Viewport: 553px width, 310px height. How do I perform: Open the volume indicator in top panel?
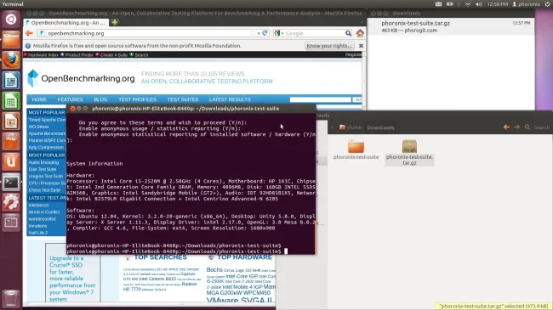tap(479, 4)
